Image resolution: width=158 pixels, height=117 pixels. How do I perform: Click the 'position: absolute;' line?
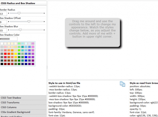[140, 86]
